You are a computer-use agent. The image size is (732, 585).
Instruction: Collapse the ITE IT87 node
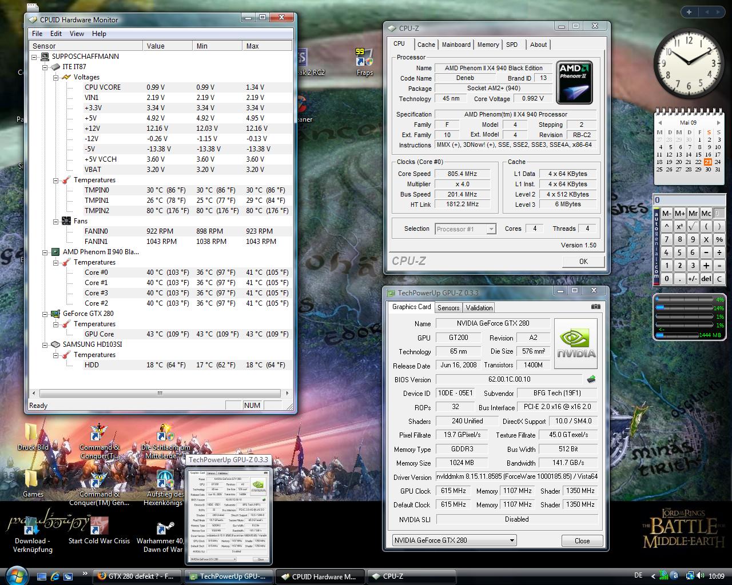(x=46, y=67)
